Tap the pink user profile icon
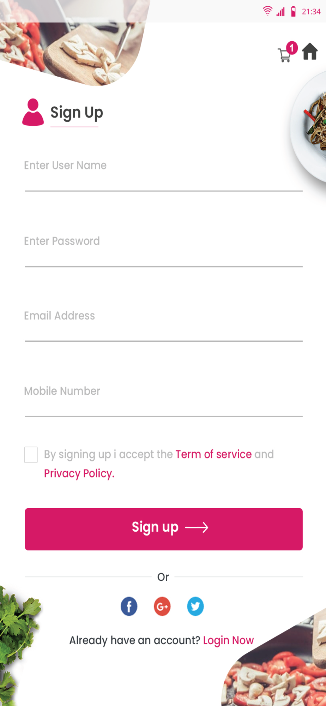Screen dimensions: 326x706 coord(33,112)
